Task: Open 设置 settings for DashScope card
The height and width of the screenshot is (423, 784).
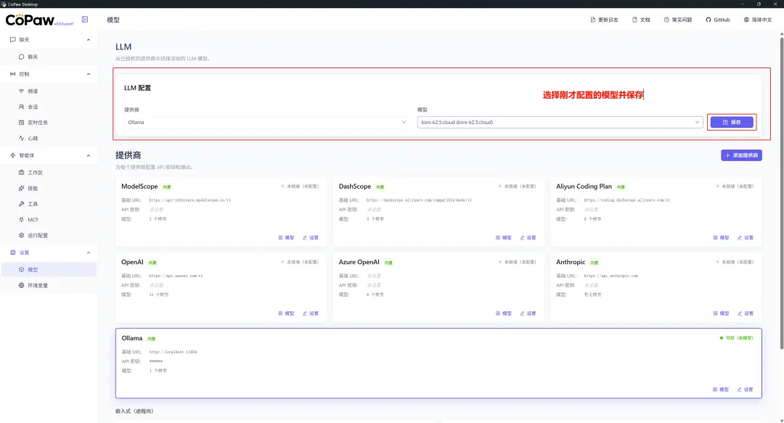Action: click(x=528, y=237)
